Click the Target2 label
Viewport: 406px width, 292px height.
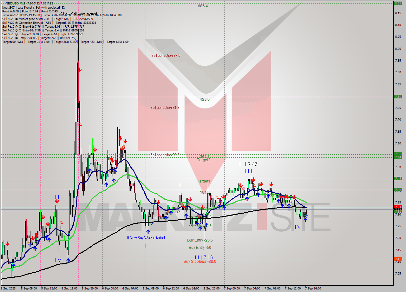click(x=204, y=160)
